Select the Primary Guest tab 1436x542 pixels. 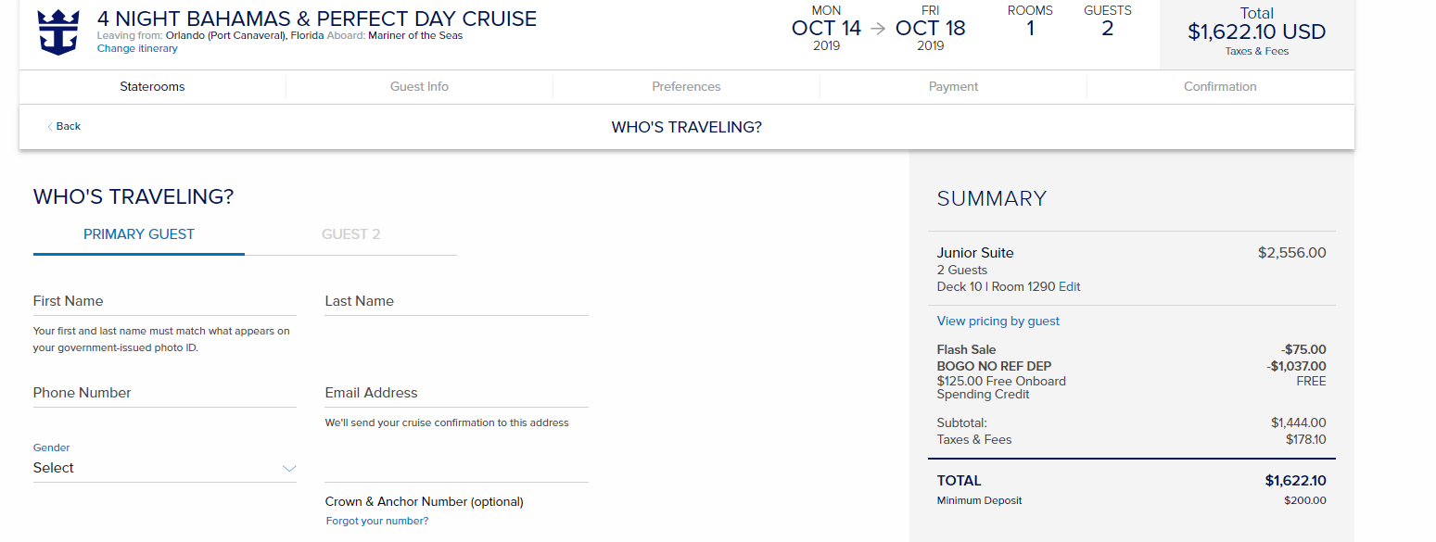(x=139, y=234)
